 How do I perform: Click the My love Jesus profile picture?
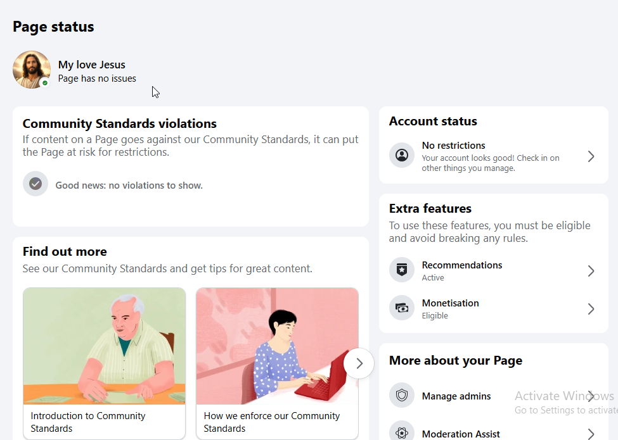coord(32,70)
